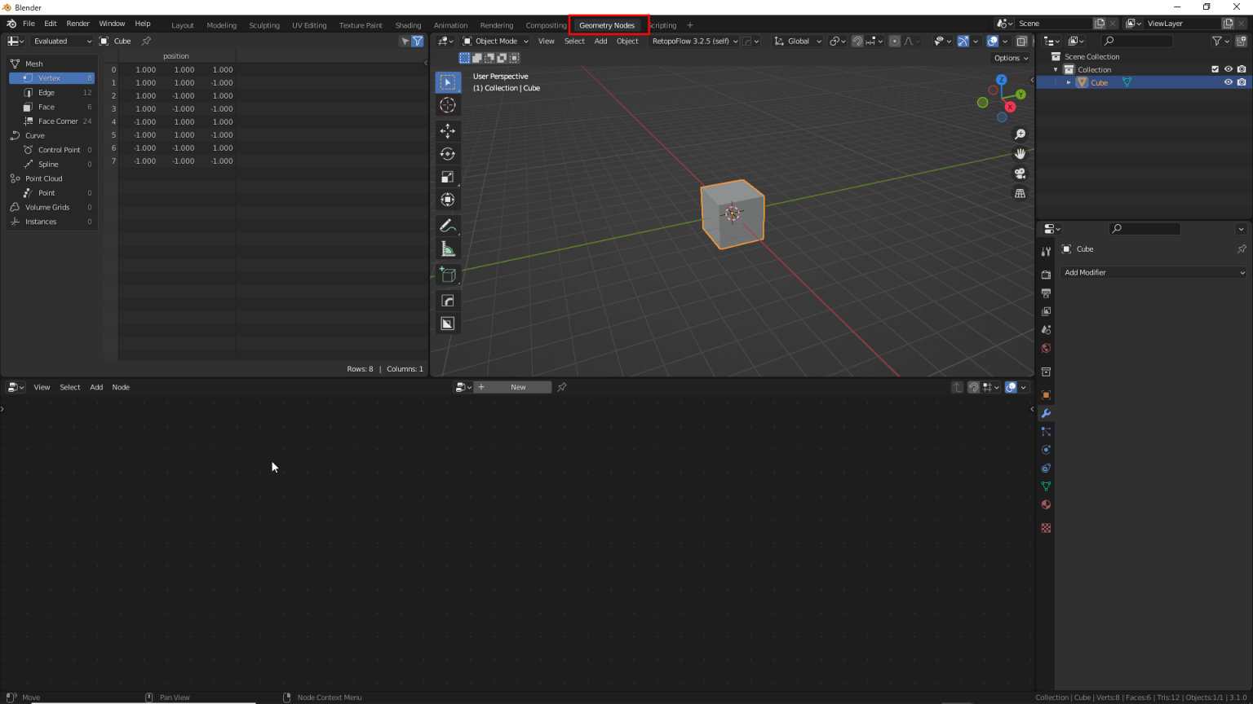Switch to Object properties in Properties editor
The image size is (1253, 704).
pyautogui.click(x=1046, y=394)
